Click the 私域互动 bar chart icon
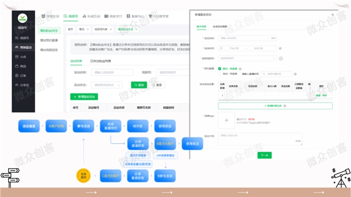351x197 pixels. tap(84, 16)
